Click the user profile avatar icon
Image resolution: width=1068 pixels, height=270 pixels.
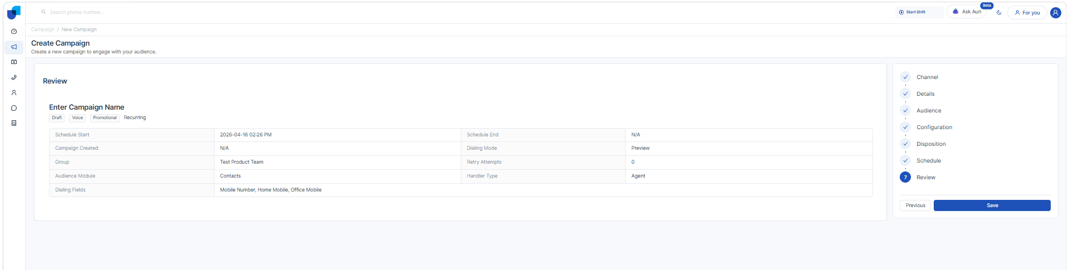tap(1055, 12)
